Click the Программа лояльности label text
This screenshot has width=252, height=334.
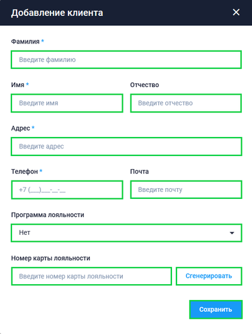(x=48, y=215)
